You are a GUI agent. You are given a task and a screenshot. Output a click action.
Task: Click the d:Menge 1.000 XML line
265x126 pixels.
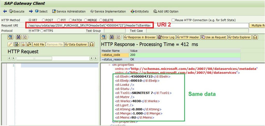(139, 113)
